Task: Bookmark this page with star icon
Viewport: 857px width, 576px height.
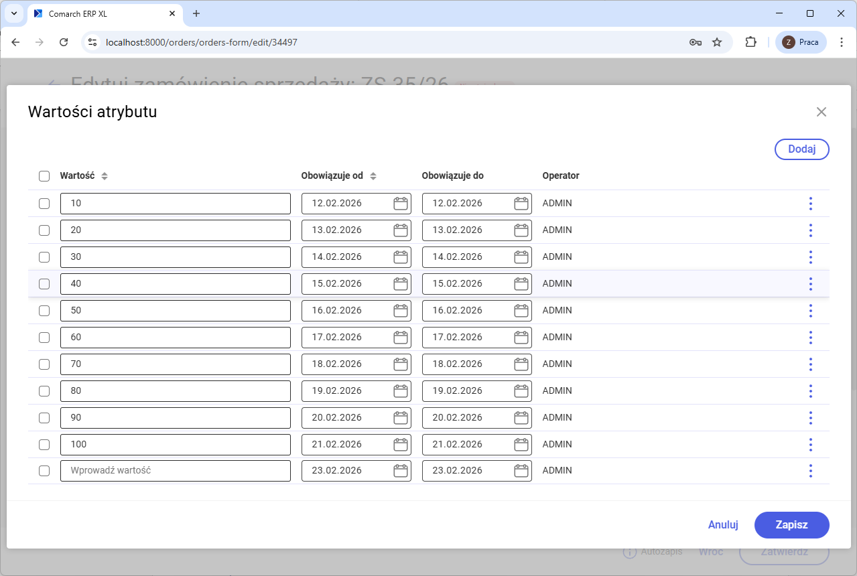Action: pos(717,42)
